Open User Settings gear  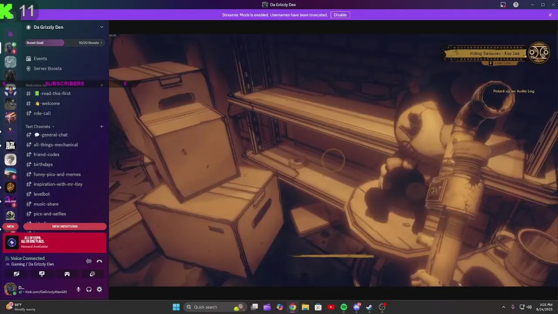point(99,289)
